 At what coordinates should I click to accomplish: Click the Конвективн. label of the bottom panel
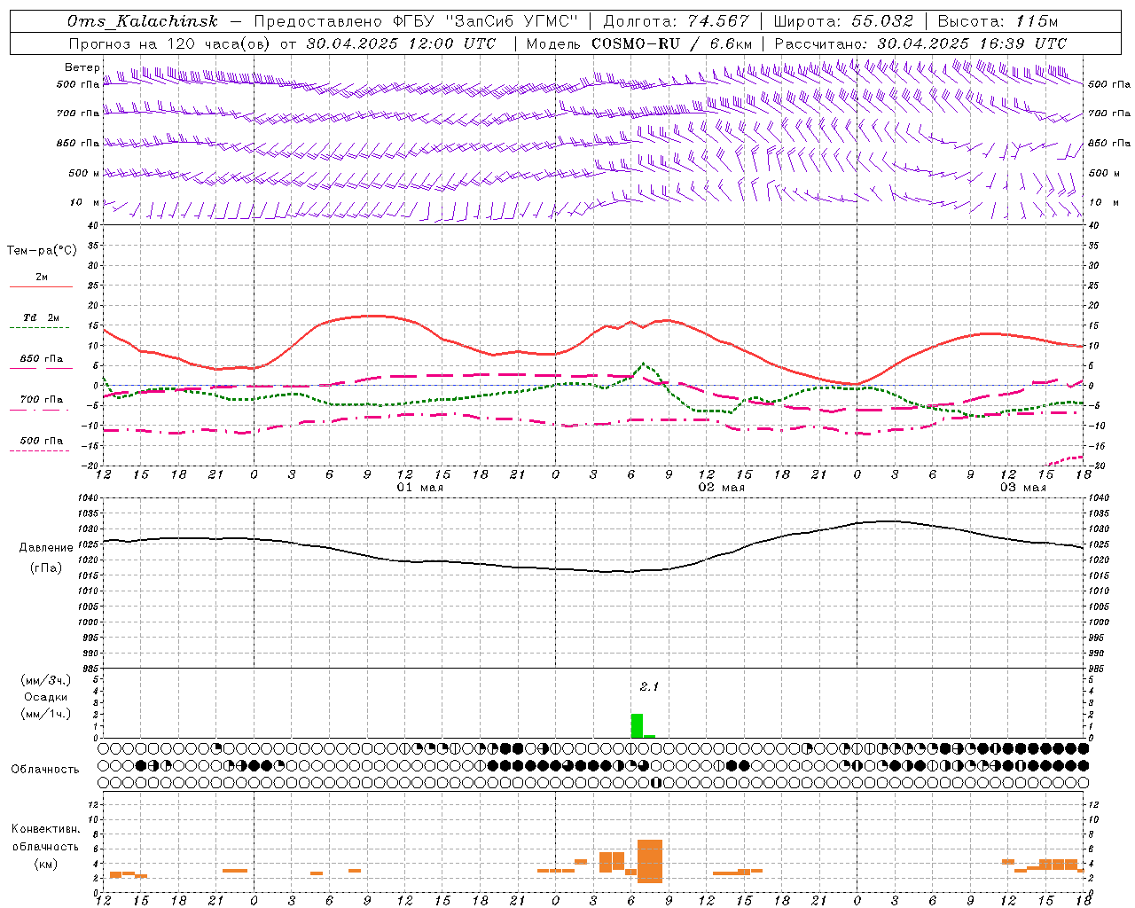click(x=45, y=829)
